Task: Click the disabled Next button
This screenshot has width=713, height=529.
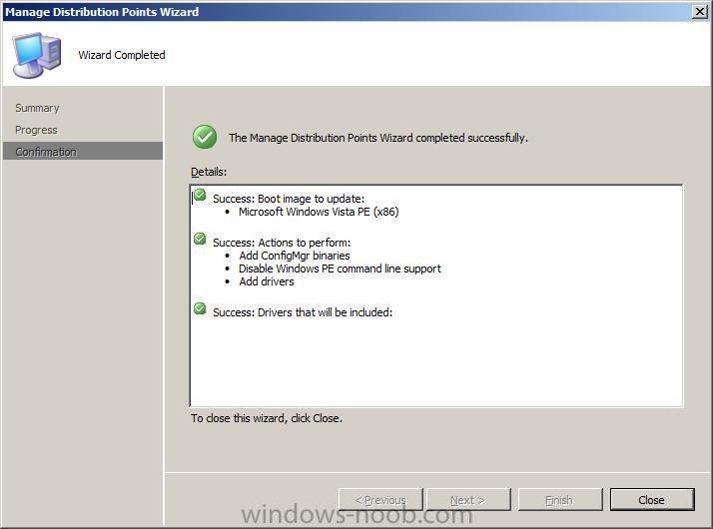Action: click(468, 500)
